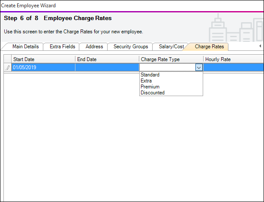Screen dimensions: 264x202
Task: Open the Security Groups tab
Action: [131, 47]
